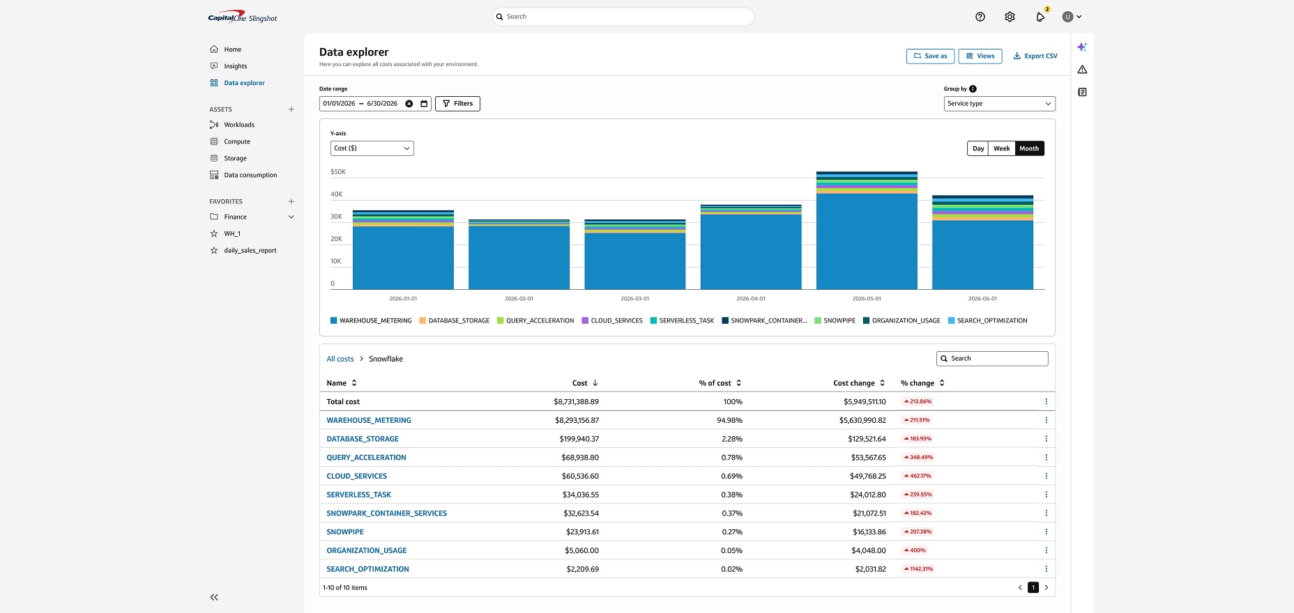Click the Capital One Slingshot logo
Image resolution: width=1294 pixels, height=613 pixels.
[243, 17]
